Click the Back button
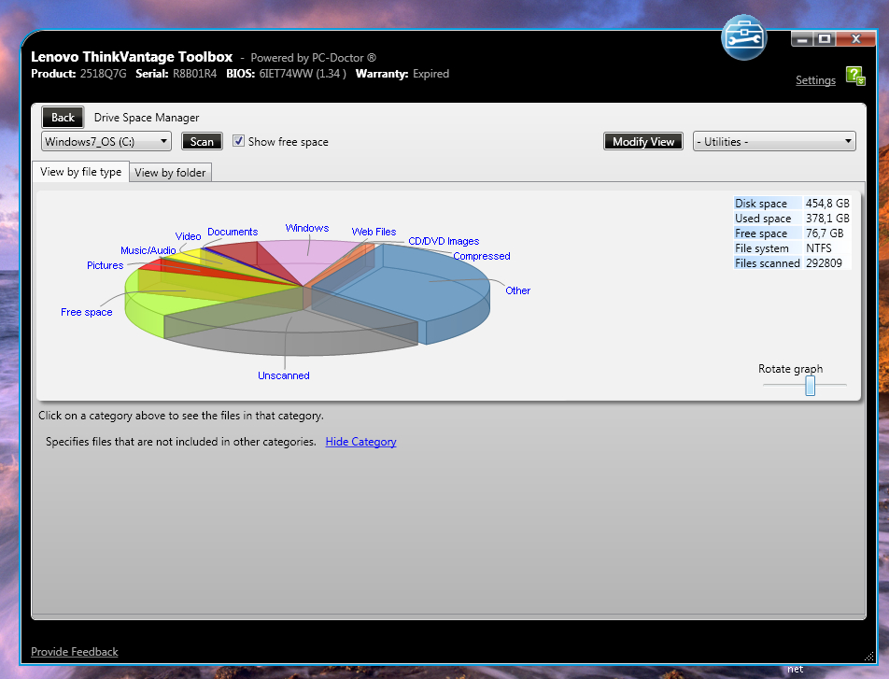The image size is (889, 679). tap(63, 118)
